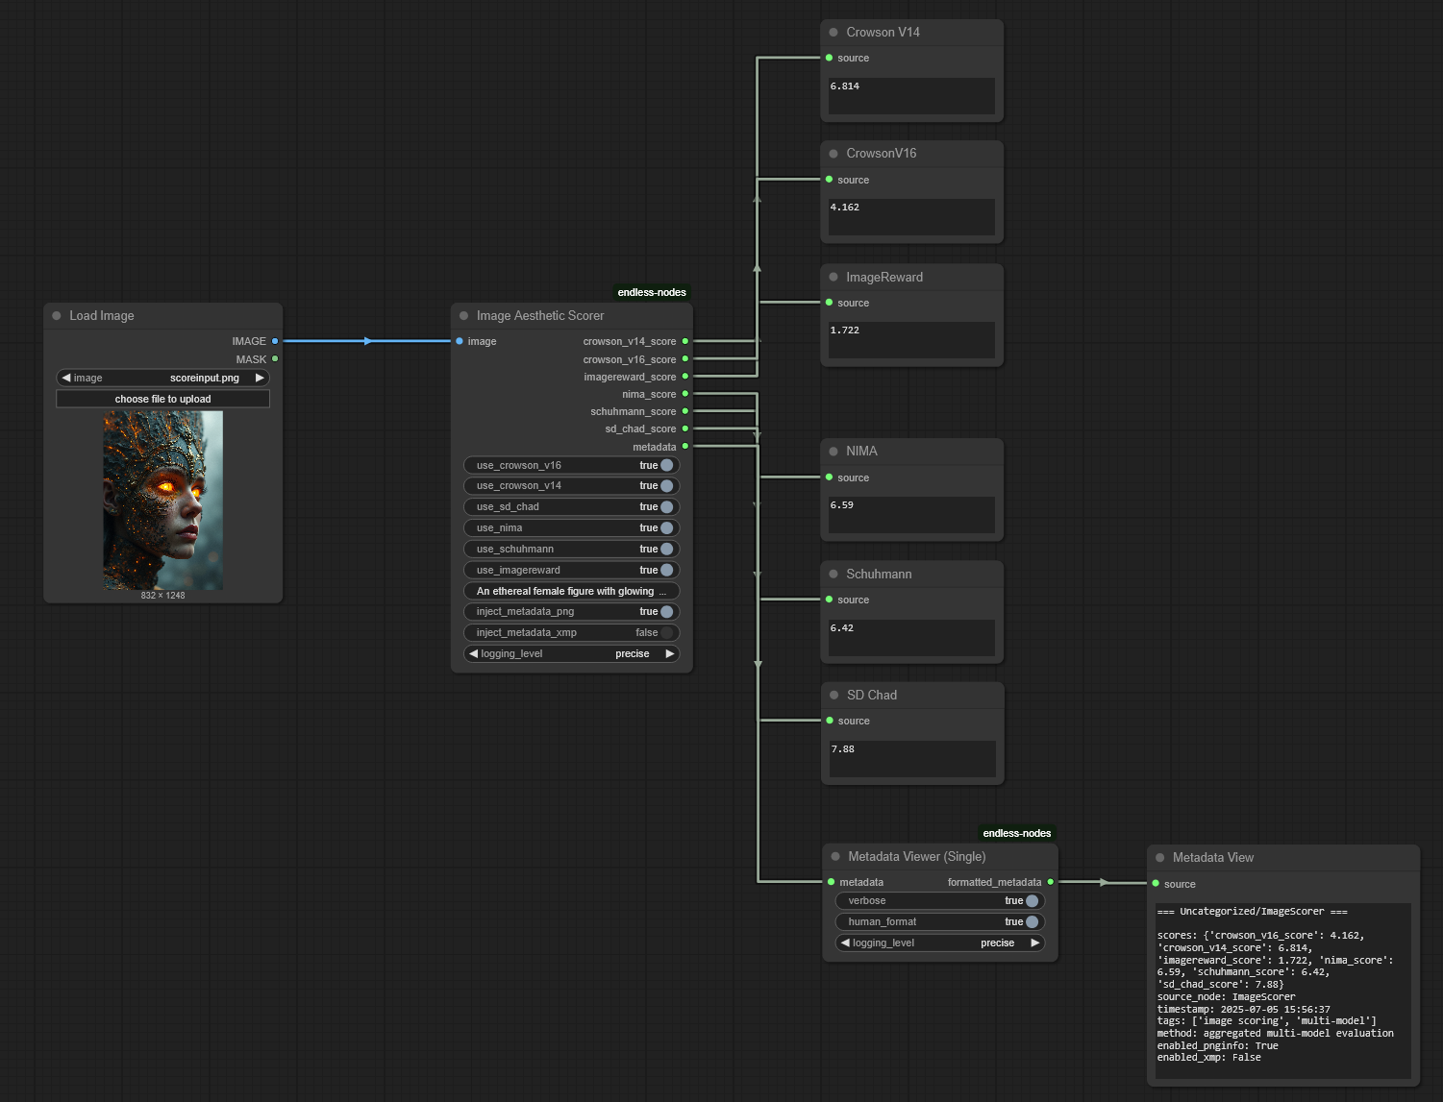
Task: Turn off verbose in Metadata Viewer
Action: tap(1032, 900)
